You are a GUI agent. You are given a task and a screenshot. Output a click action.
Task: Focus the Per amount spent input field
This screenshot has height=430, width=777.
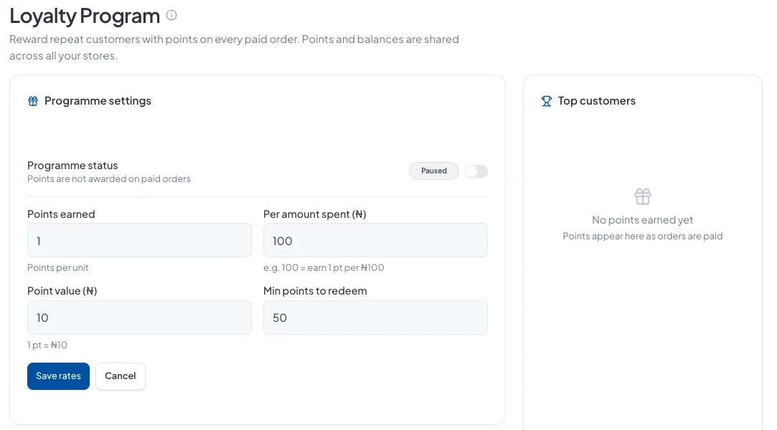click(375, 240)
